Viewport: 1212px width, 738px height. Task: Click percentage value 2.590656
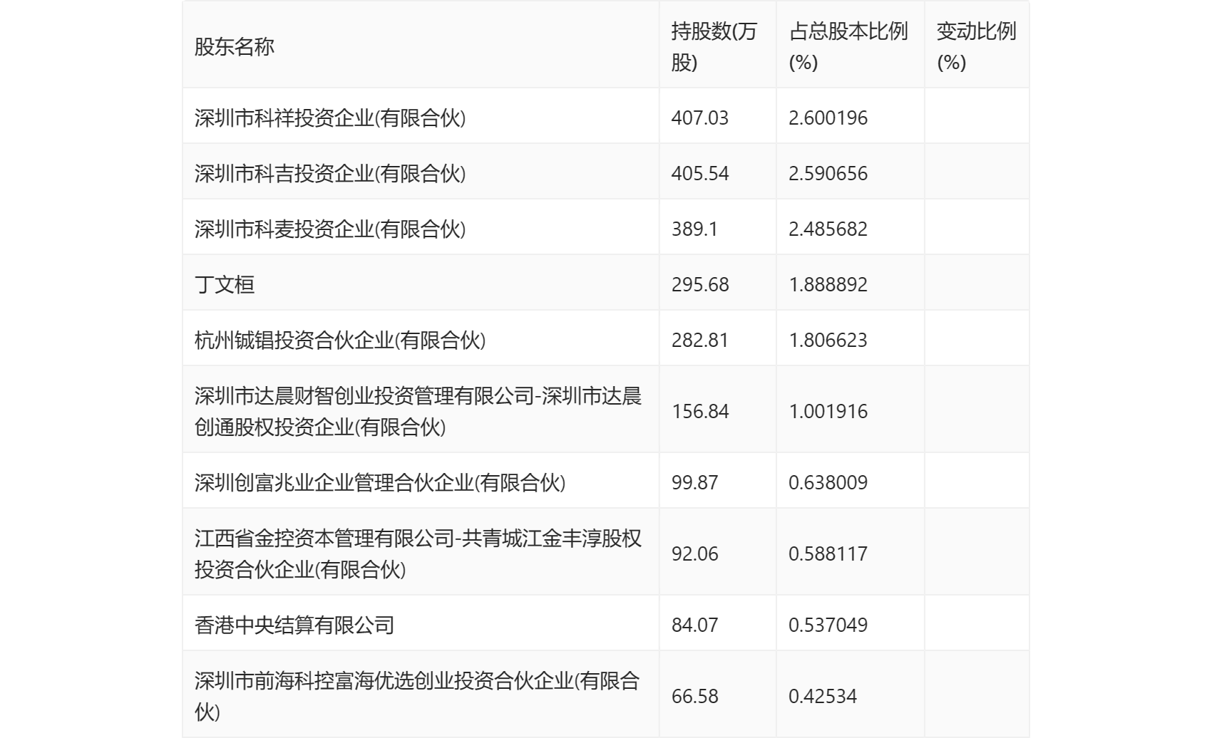(828, 173)
